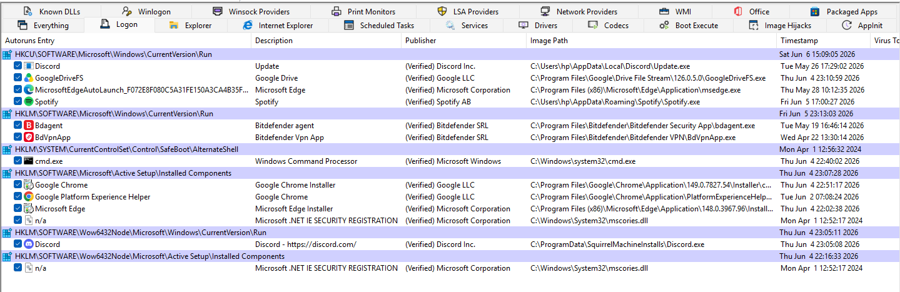Image resolution: width=900 pixels, height=292 pixels.
Task: Switch to the Scheduled Tasks tab
Action: pos(379,26)
